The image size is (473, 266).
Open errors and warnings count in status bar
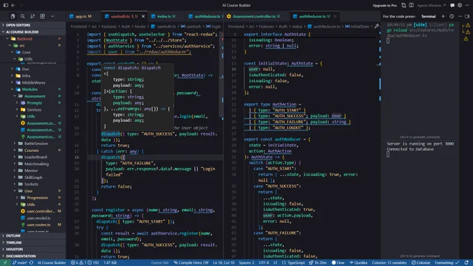[85, 263]
